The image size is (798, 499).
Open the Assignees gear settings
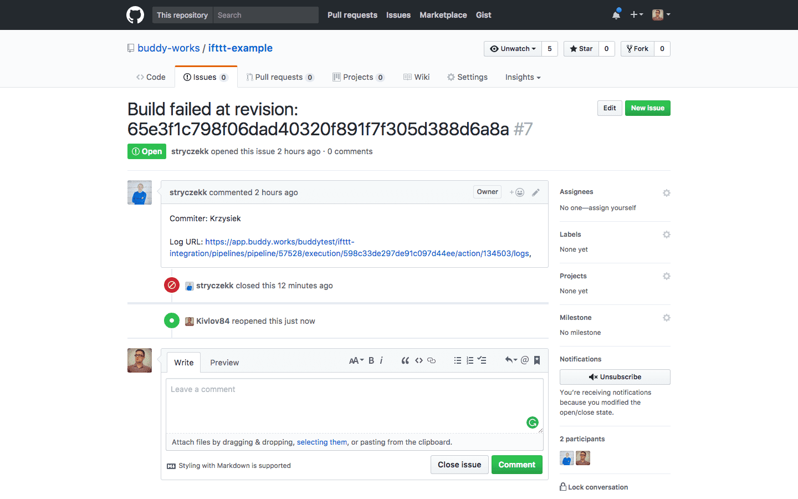point(667,193)
